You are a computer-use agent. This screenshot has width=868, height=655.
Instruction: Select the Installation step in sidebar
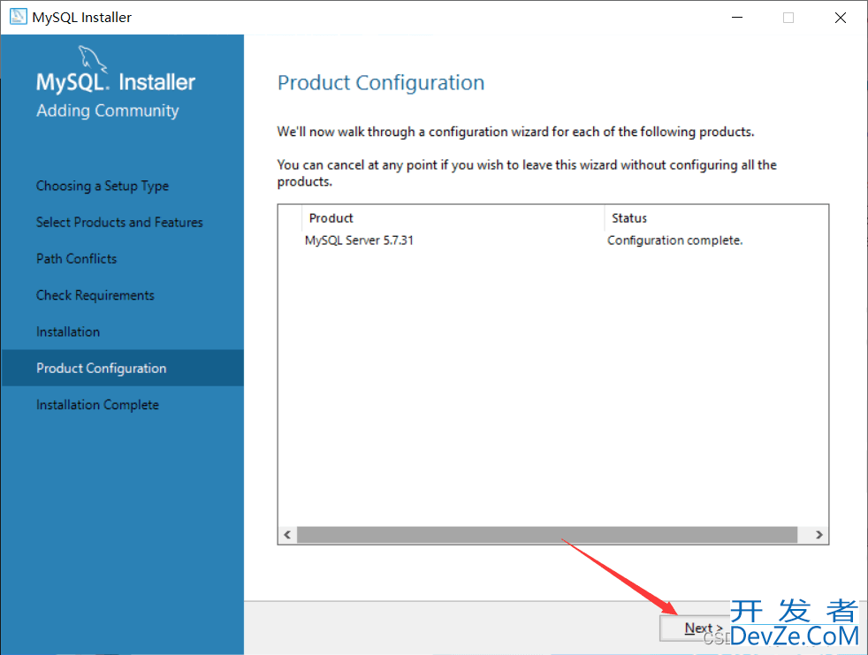click(68, 331)
